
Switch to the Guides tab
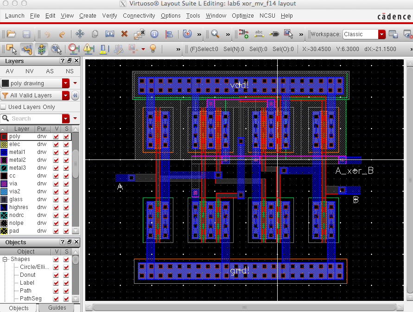pos(58,307)
